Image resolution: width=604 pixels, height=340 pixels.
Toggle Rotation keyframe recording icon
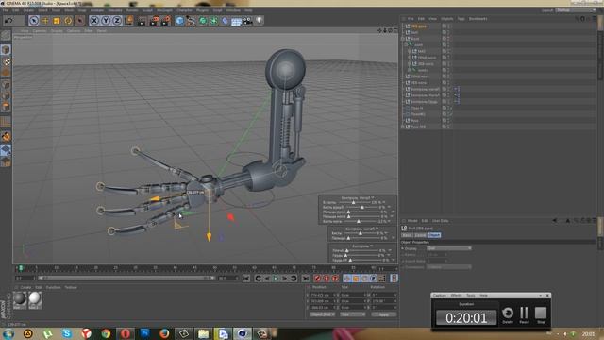click(x=364, y=279)
